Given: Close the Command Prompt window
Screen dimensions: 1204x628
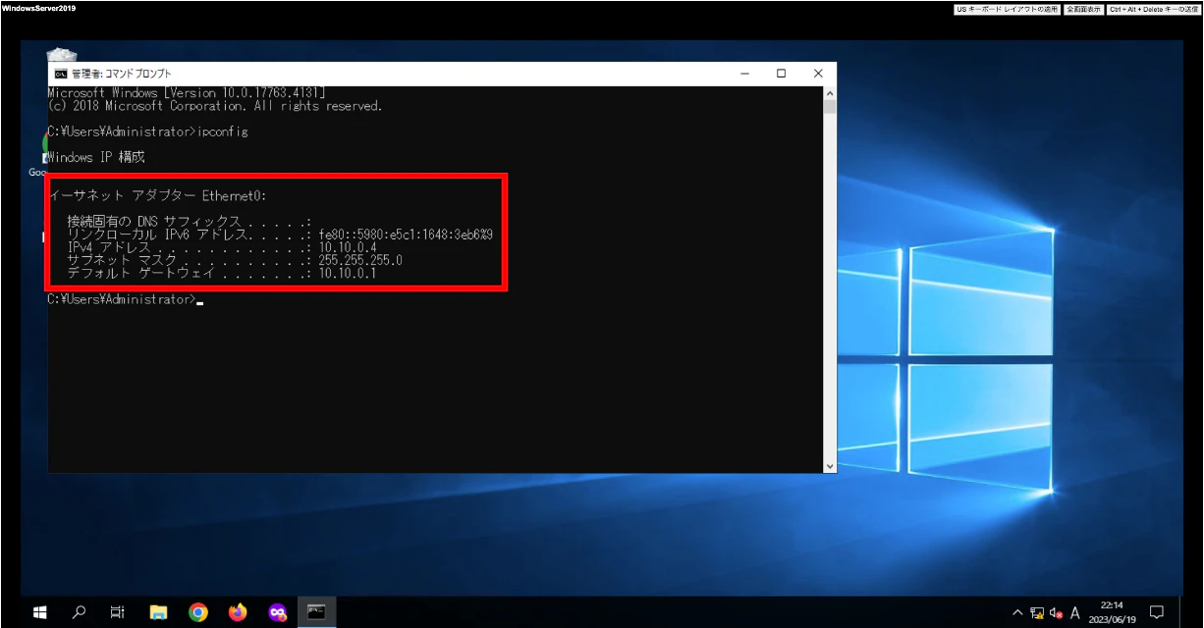Looking at the screenshot, I should coord(818,74).
